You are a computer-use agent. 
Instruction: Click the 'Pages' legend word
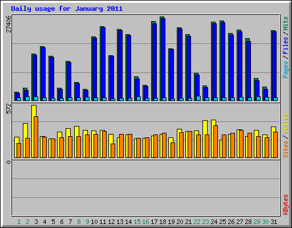coord(286,70)
